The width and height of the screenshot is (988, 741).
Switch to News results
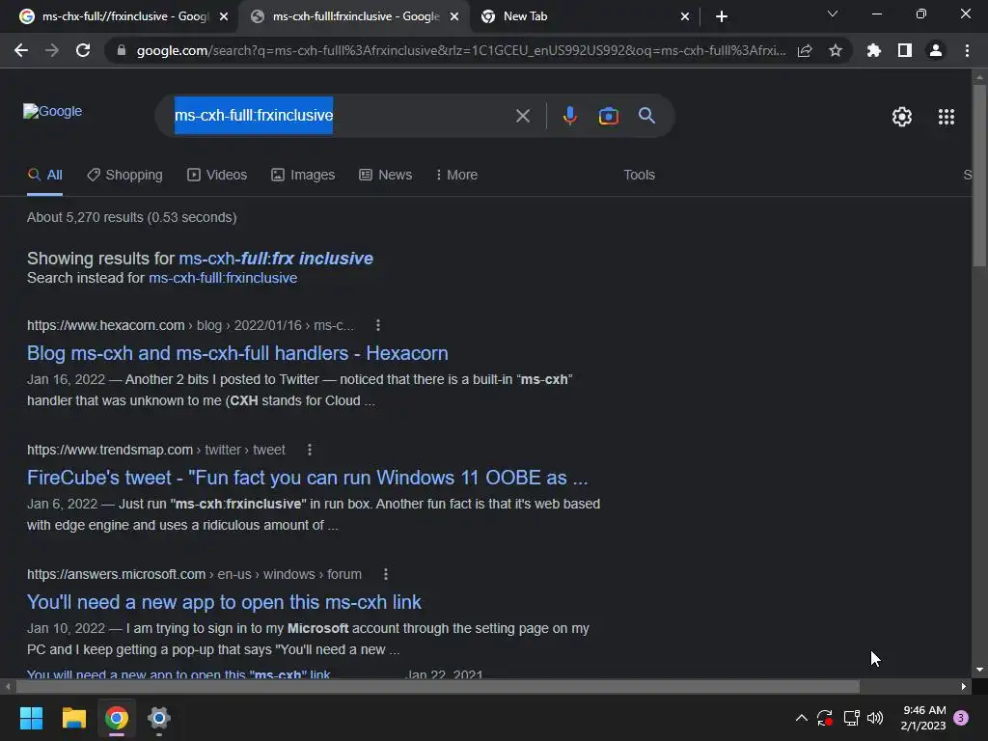[x=386, y=176]
